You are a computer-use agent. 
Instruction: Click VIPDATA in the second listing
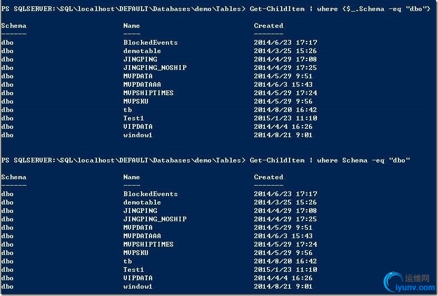click(x=138, y=278)
